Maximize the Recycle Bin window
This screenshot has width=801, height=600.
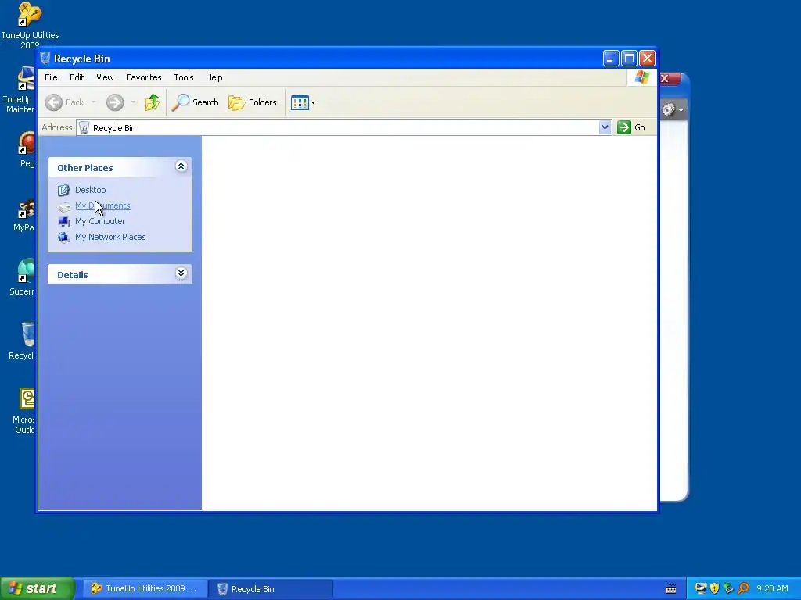pos(630,59)
